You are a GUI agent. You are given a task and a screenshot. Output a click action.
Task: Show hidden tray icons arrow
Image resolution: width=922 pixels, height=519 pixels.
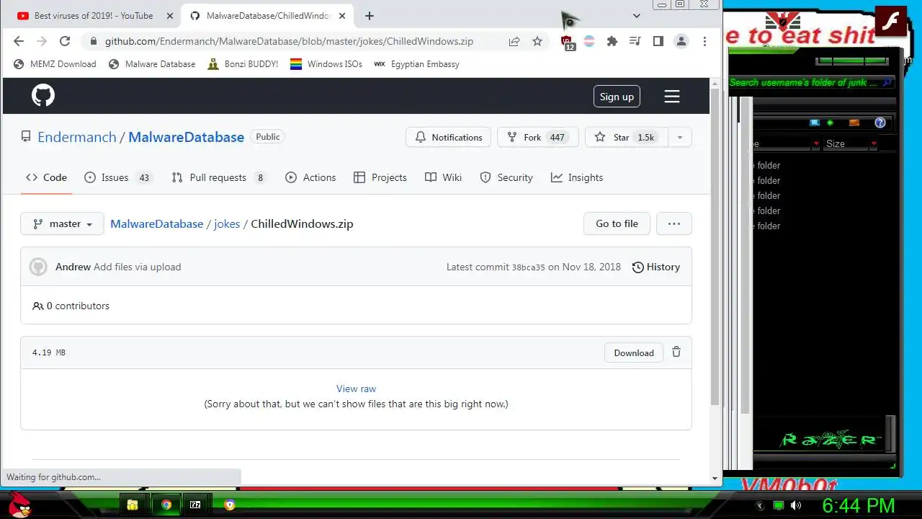tap(760, 506)
